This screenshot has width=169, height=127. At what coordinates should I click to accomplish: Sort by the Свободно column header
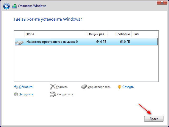(119, 34)
